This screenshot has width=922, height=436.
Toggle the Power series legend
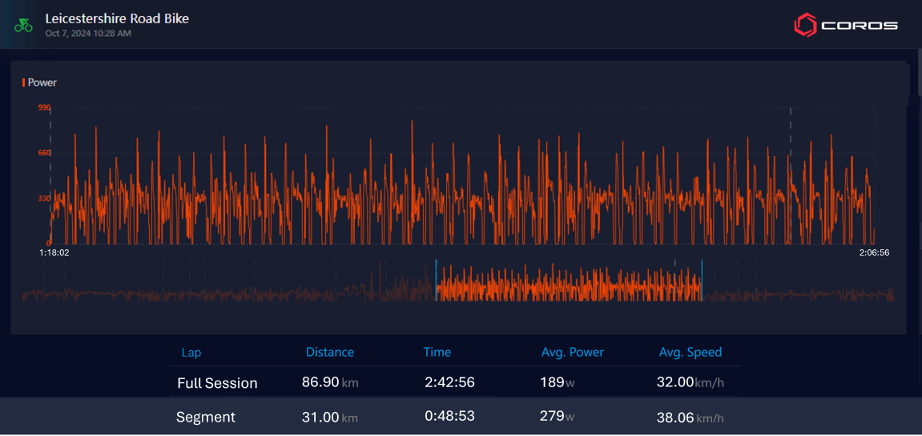click(x=42, y=83)
